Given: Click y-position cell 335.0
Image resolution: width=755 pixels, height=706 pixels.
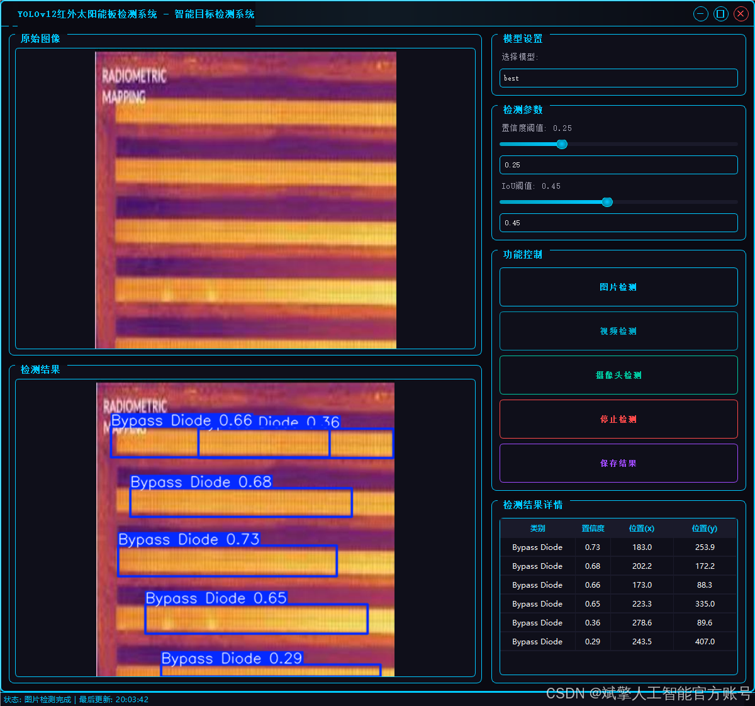Looking at the screenshot, I should click(705, 604).
